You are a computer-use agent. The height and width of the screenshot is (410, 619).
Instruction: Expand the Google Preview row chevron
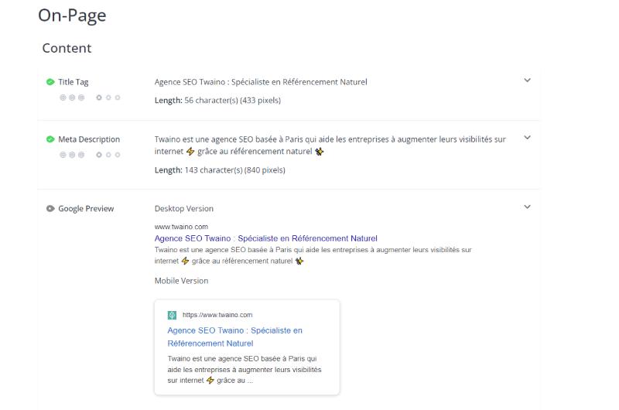click(x=527, y=207)
